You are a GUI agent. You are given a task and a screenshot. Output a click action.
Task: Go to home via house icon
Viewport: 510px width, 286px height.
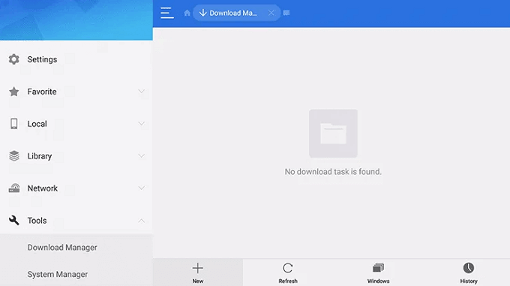187,13
